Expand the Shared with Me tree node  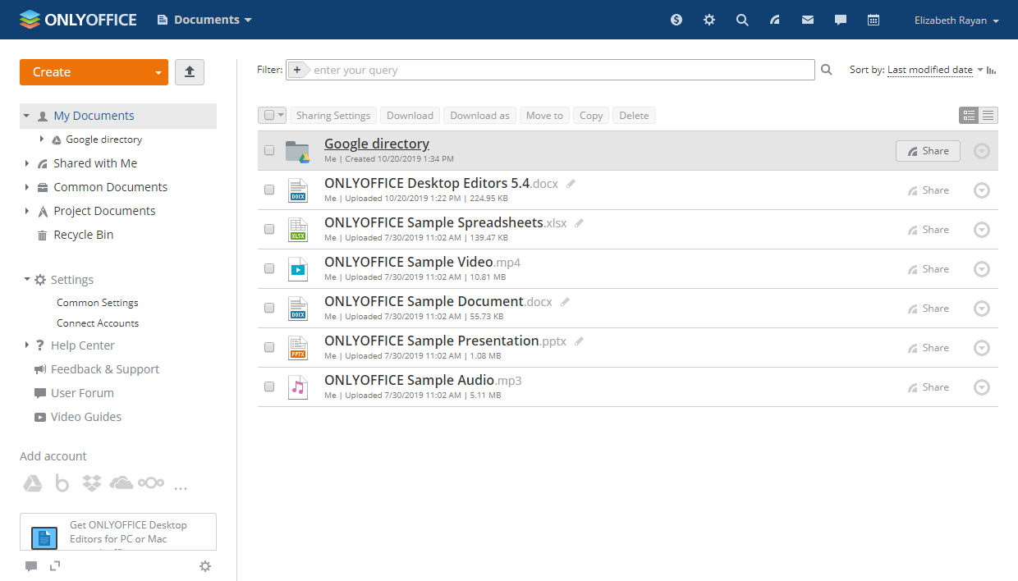coord(26,163)
